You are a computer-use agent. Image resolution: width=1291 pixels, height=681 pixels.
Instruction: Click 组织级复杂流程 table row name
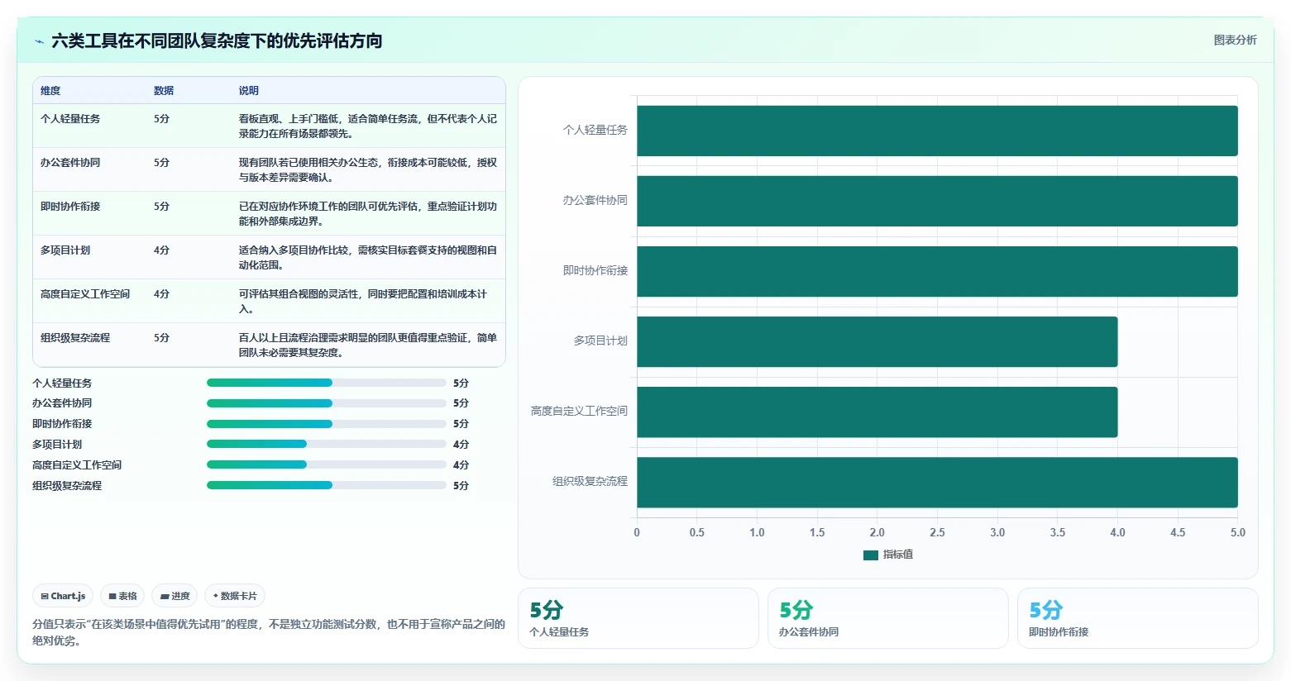pyautogui.click(x=75, y=338)
